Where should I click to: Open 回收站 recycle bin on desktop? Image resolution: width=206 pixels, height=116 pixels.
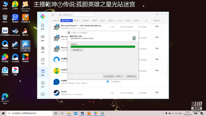click(x=5, y=19)
